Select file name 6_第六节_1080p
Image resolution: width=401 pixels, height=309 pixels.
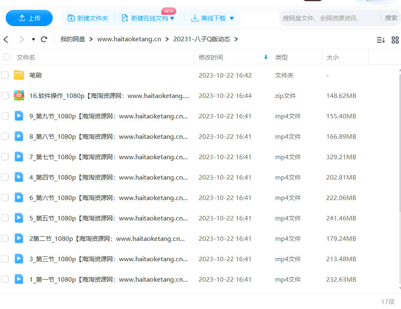click(x=108, y=198)
